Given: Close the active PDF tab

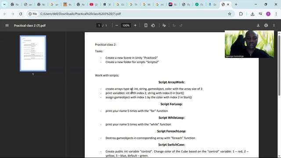Looking at the screenshot, I should [x=228, y=4].
